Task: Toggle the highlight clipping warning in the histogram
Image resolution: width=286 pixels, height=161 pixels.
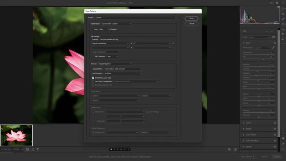Action: (278, 7)
